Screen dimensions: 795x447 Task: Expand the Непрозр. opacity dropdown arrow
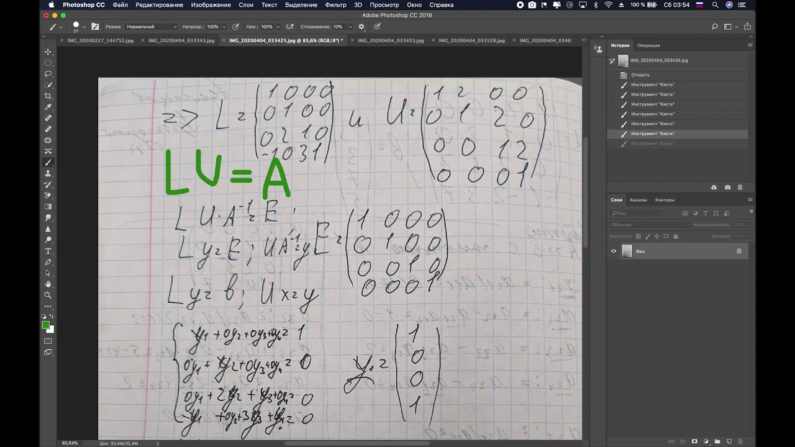[224, 27]
